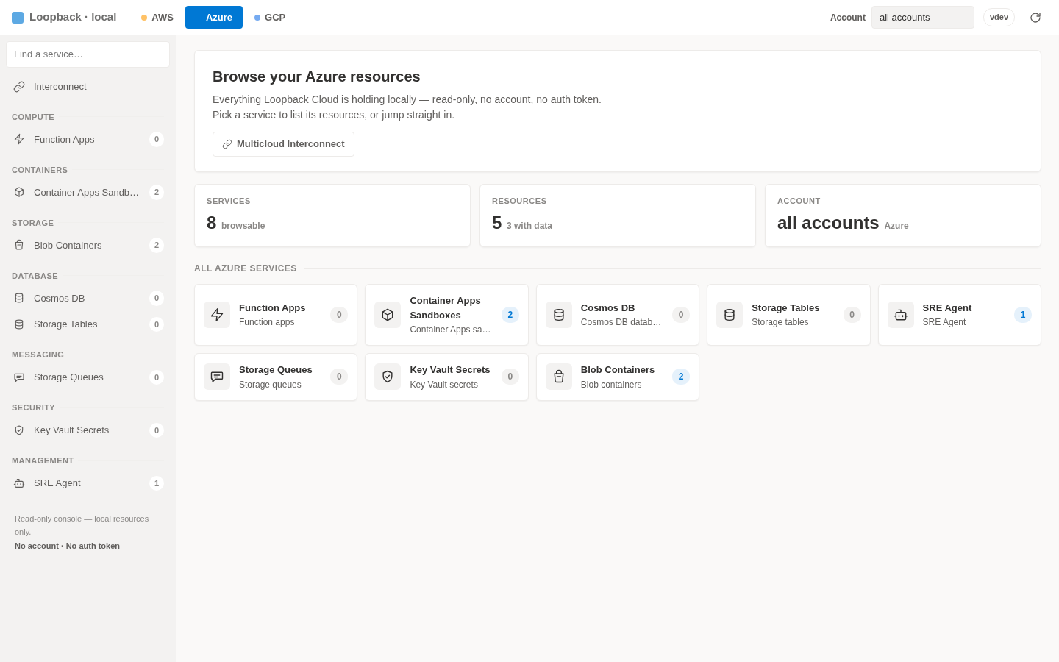The width and height of the screenshot is (1059, 662).
Task: Open Cosmos DB in the sidebar
Action: 88,299
